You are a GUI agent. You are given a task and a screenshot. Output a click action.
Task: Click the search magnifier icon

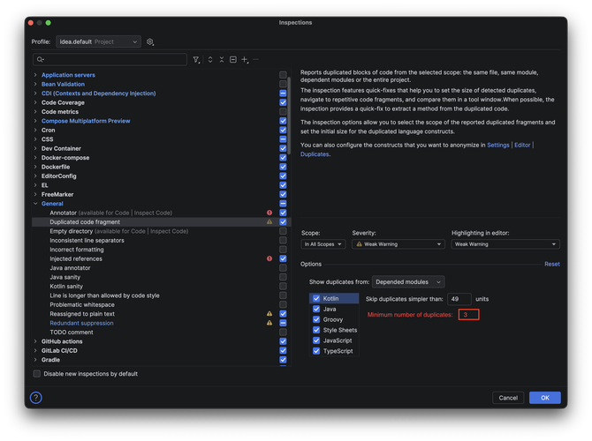[41, 60]
